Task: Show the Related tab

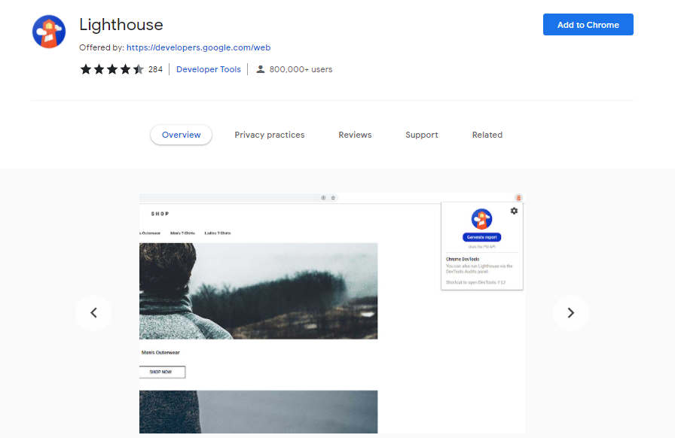Action: click(487, 135)
